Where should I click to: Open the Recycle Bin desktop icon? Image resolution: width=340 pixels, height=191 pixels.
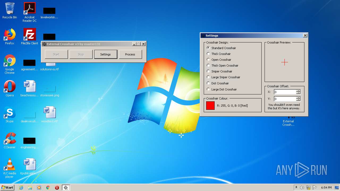(x=10, y=11)
